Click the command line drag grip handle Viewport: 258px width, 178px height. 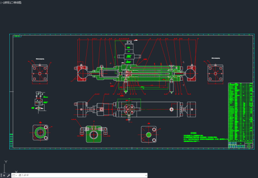pos(1,176)
